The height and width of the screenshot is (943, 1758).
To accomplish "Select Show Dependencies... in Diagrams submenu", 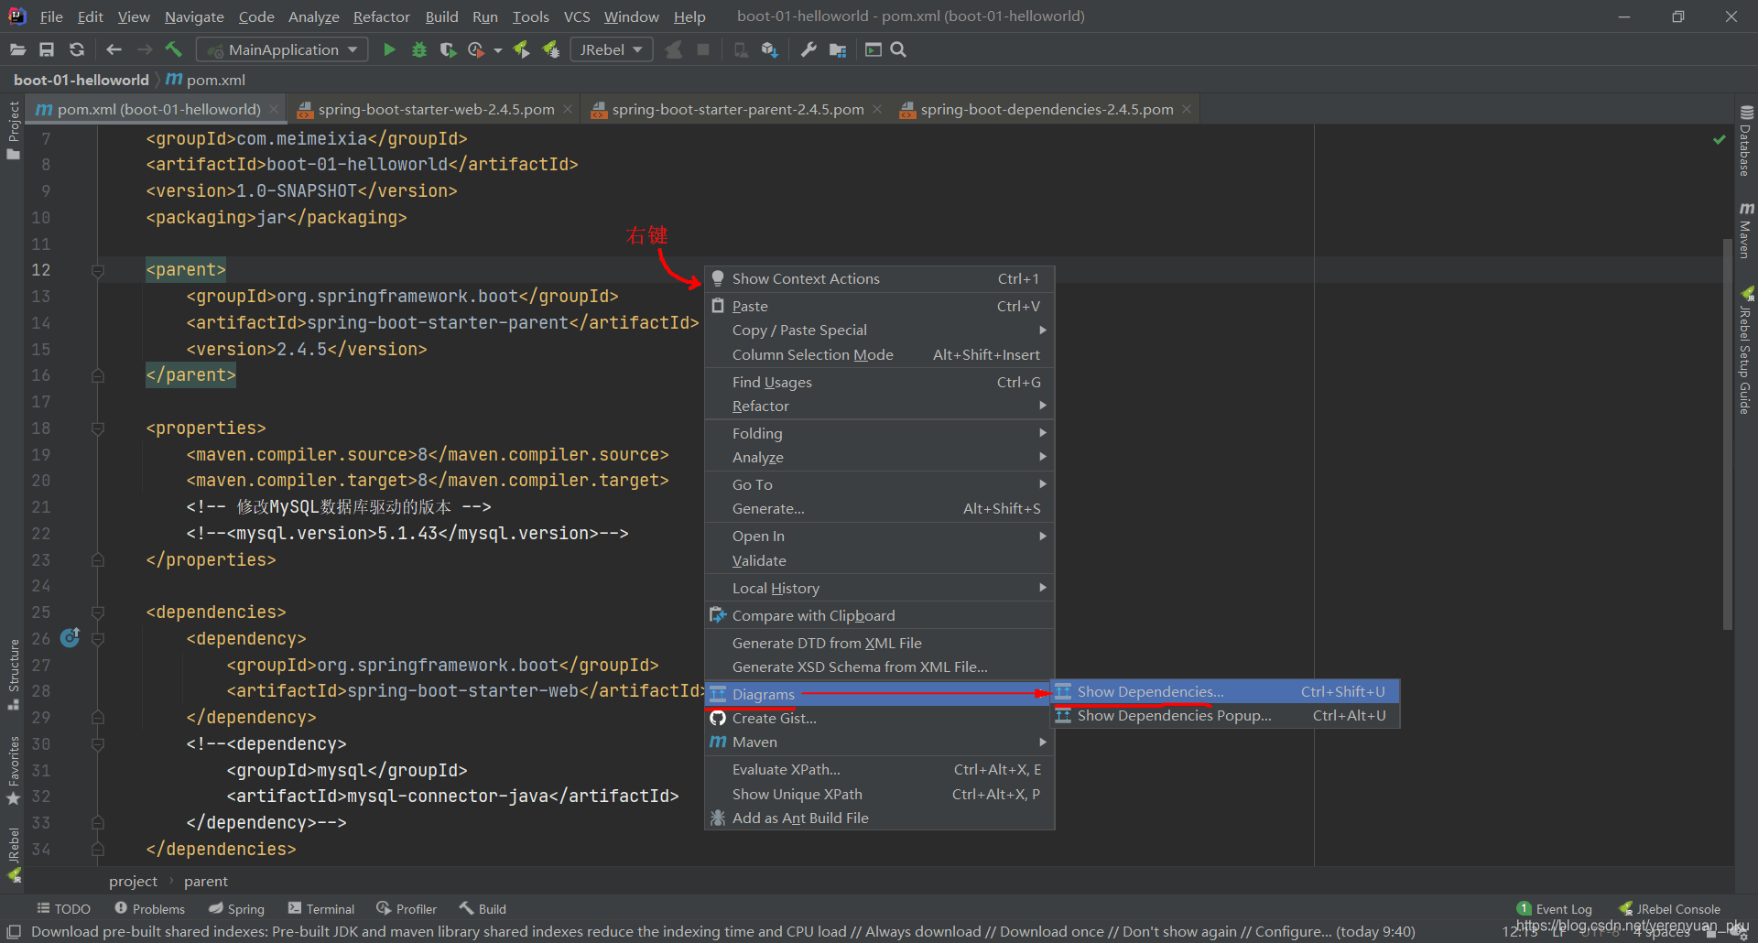I will tap(1225, 691).
